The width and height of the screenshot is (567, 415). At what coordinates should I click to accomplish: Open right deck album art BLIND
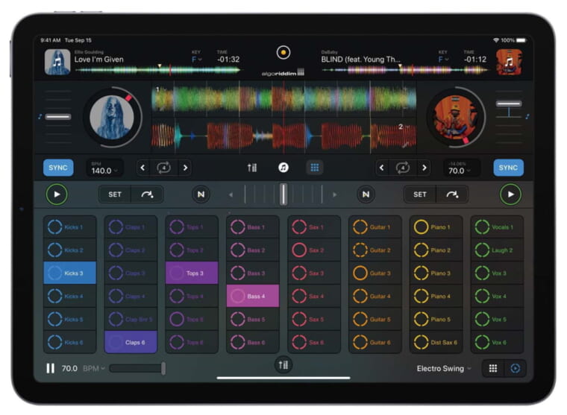509,62
